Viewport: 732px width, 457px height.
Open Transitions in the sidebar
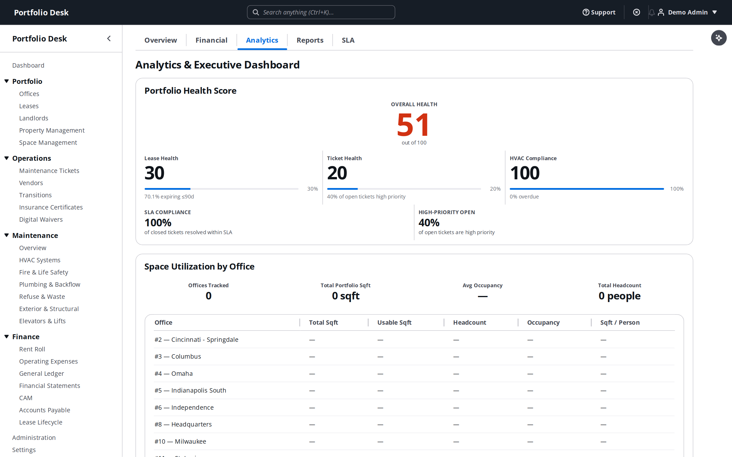tap(35, 195)
